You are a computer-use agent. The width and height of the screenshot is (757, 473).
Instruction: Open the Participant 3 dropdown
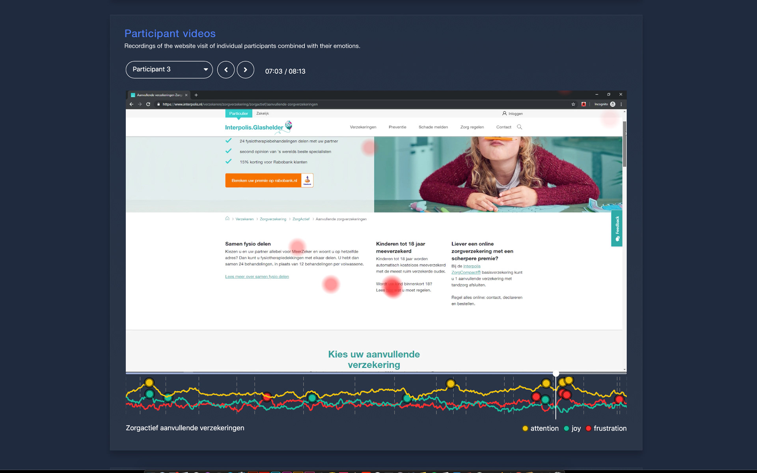click(169, 70)
